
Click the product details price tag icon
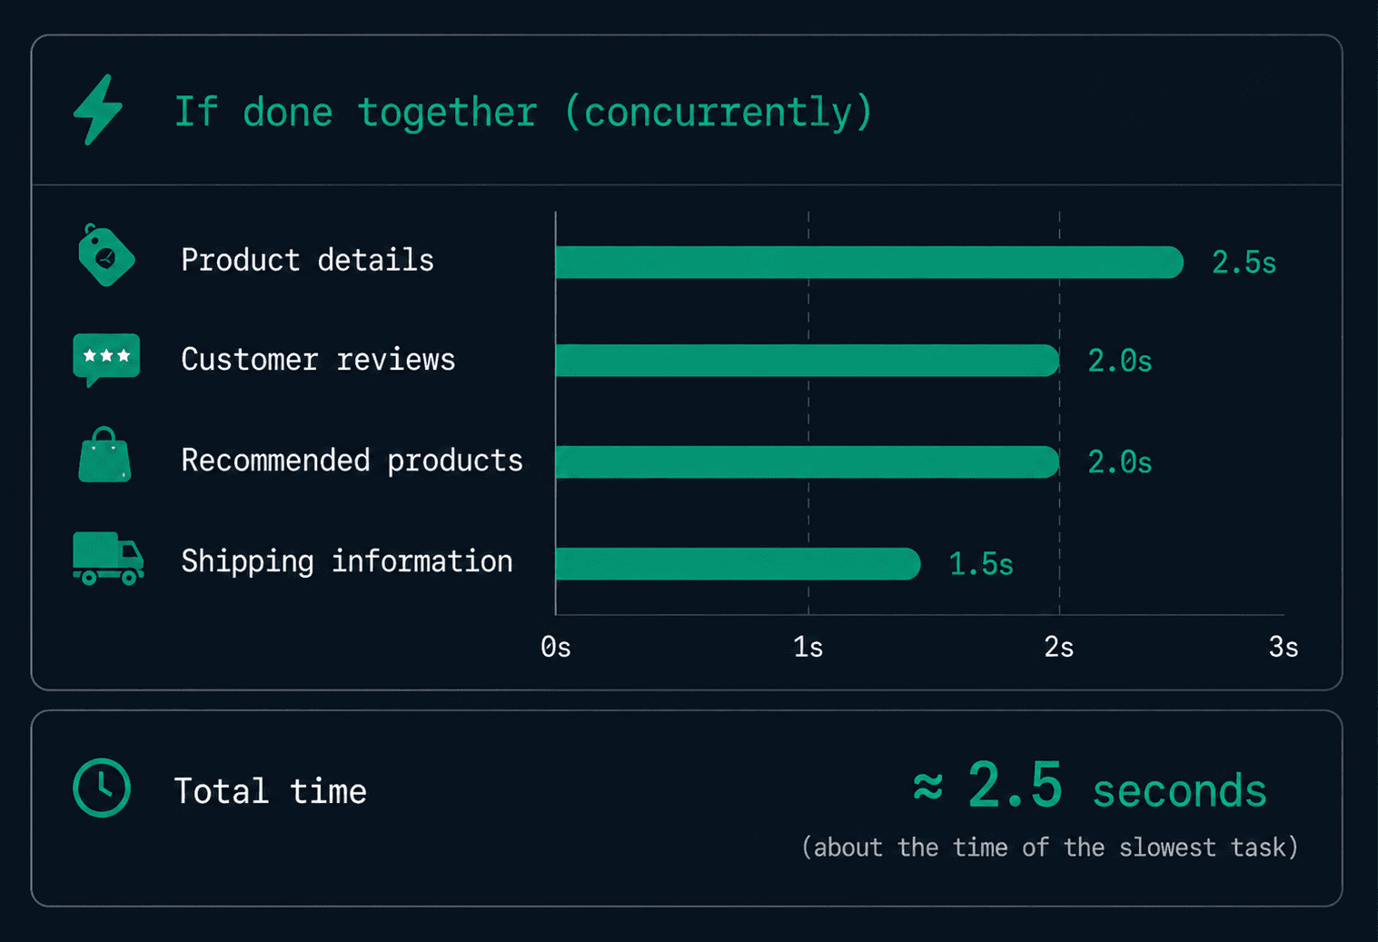[x=106, y=255]
